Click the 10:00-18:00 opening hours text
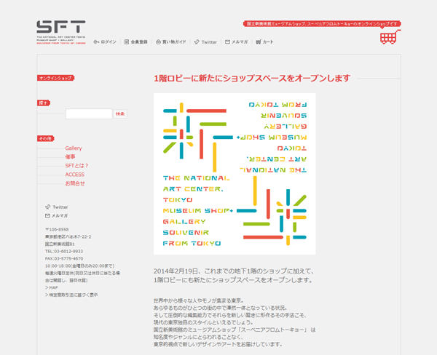The image size is (437, 355). [79, 266]
